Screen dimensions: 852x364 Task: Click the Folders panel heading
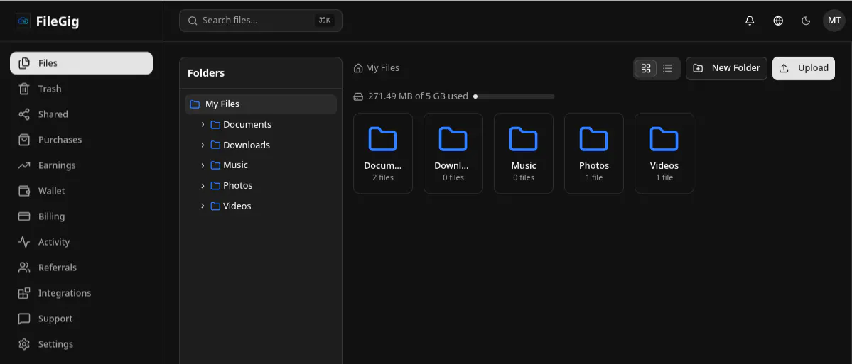(206, 72)
